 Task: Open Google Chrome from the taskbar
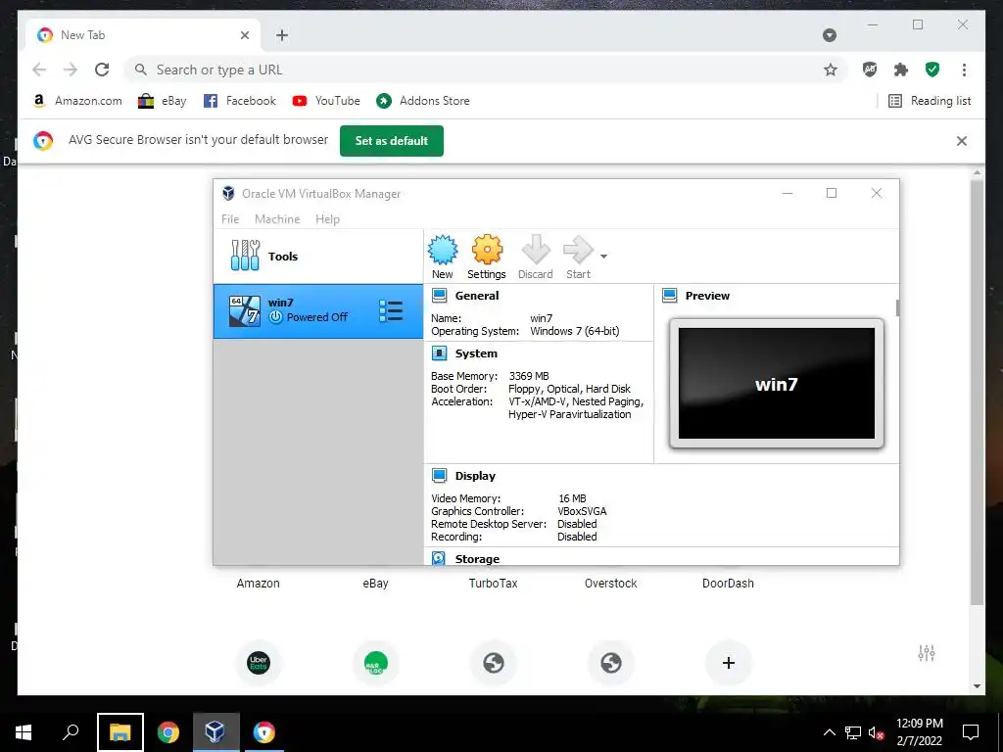coord(168,732)
